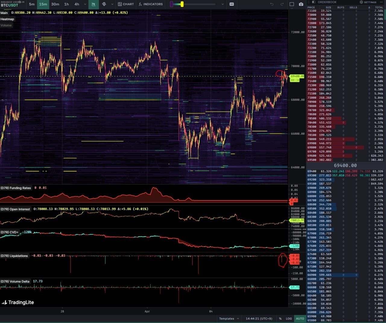Click the HD quality icon

232,4
